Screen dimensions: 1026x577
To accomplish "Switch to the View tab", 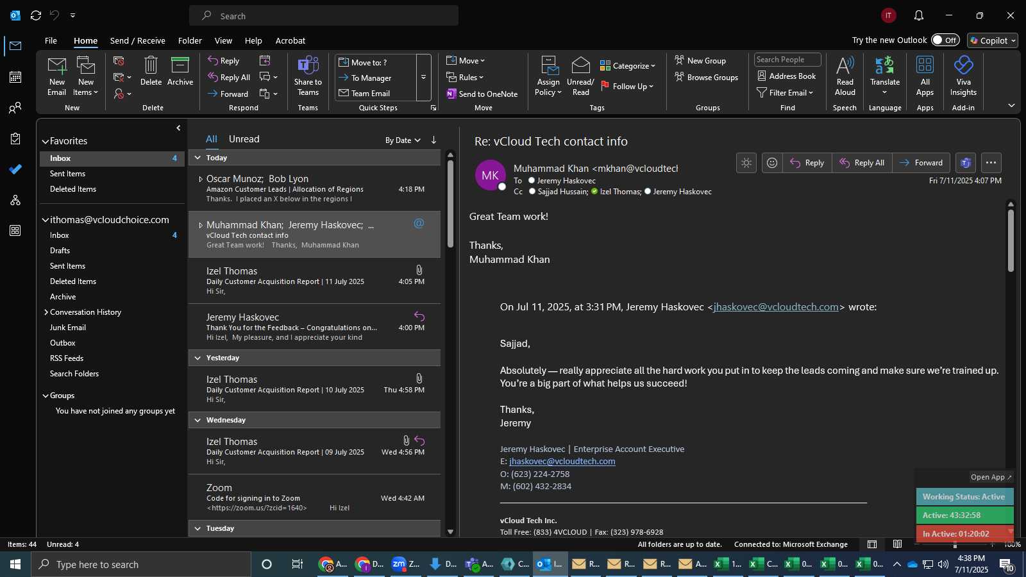I will pyautogui.click(x=223, y=40).
